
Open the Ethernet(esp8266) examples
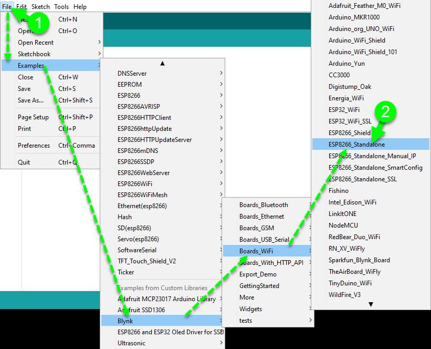click(x=162, y=206)
